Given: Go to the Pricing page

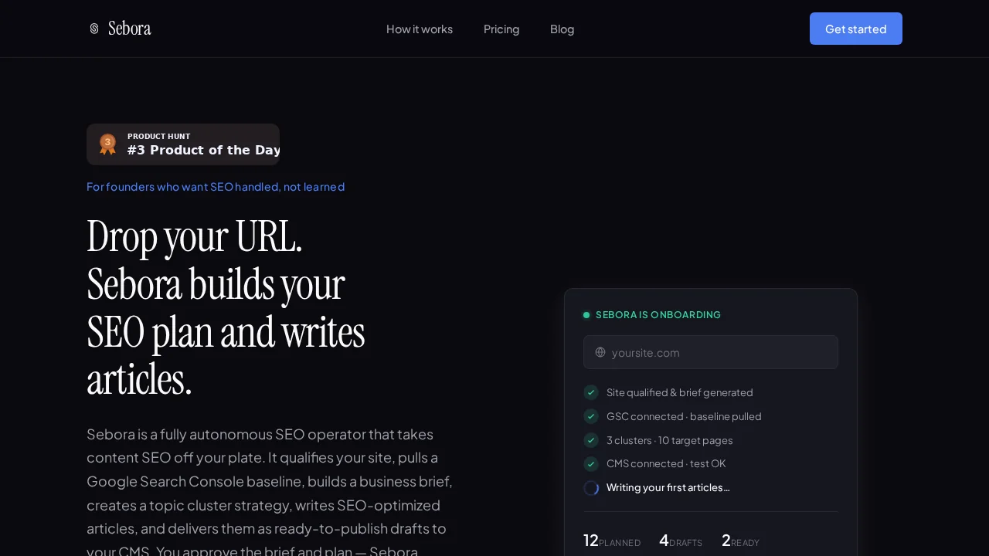Looking at the screenshot, I should click(x=501, y=29).
